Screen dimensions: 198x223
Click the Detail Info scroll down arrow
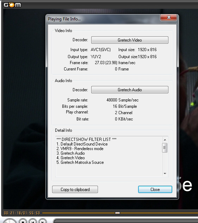[165, 174]
